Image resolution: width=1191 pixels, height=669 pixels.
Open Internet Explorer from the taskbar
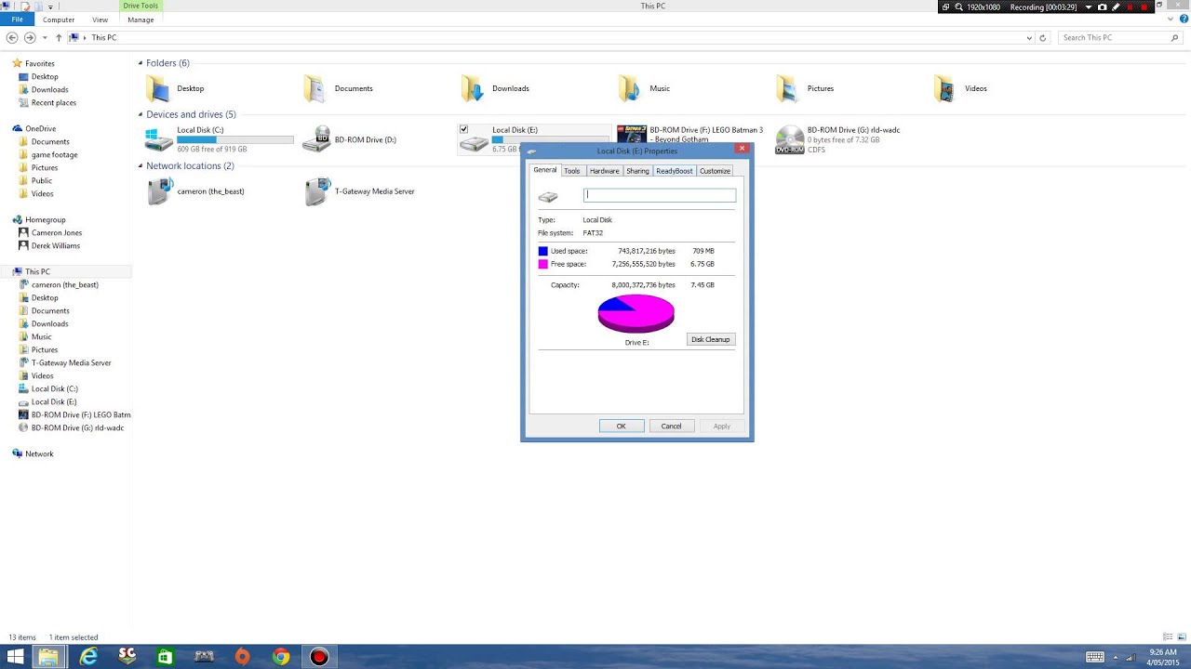(88, 657)
